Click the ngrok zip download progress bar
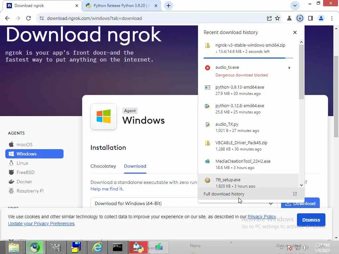339x254 pixels. (x=248, y=58)
